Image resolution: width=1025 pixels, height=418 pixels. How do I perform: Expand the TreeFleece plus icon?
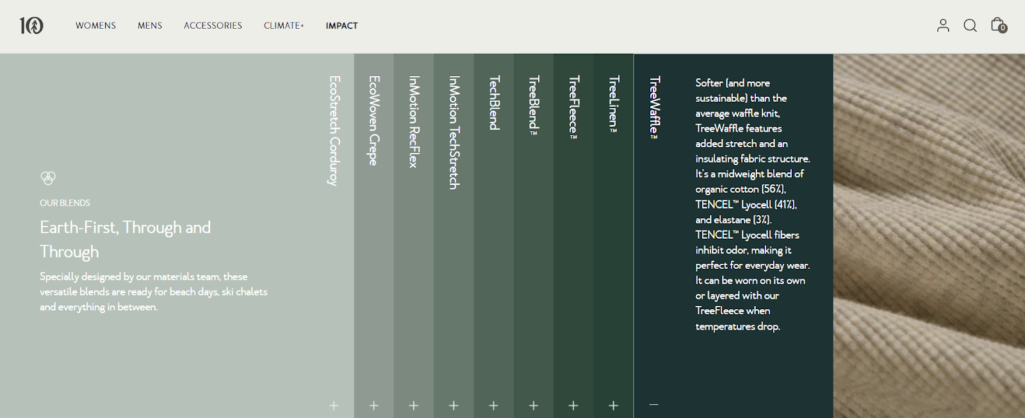pos(573,405)
